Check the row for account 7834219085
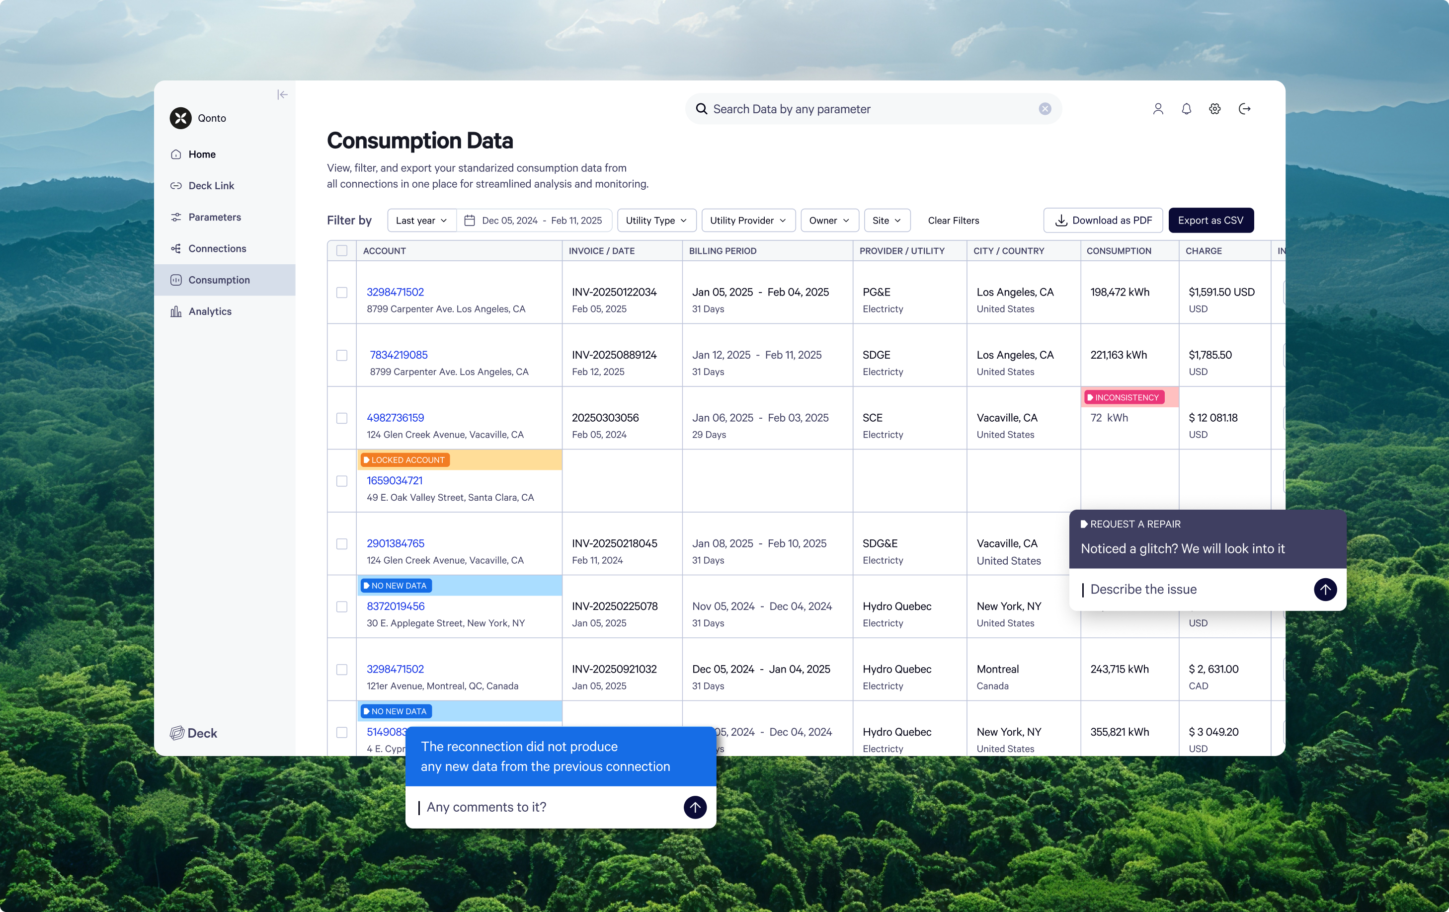 (341, 355)
